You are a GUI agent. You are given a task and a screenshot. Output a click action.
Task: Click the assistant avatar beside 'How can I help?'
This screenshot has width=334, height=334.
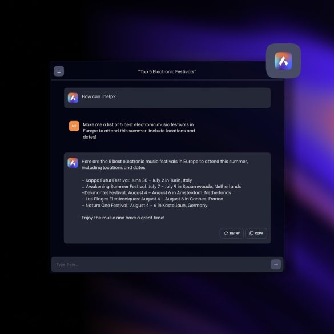tap(73, 98)
